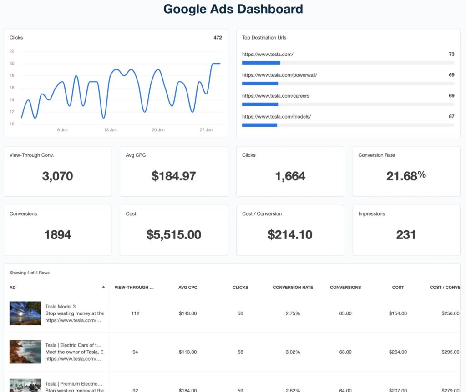Open the https://www.tesla.com/ destination URL
466x392 pixels.
(x=268, y=55)
